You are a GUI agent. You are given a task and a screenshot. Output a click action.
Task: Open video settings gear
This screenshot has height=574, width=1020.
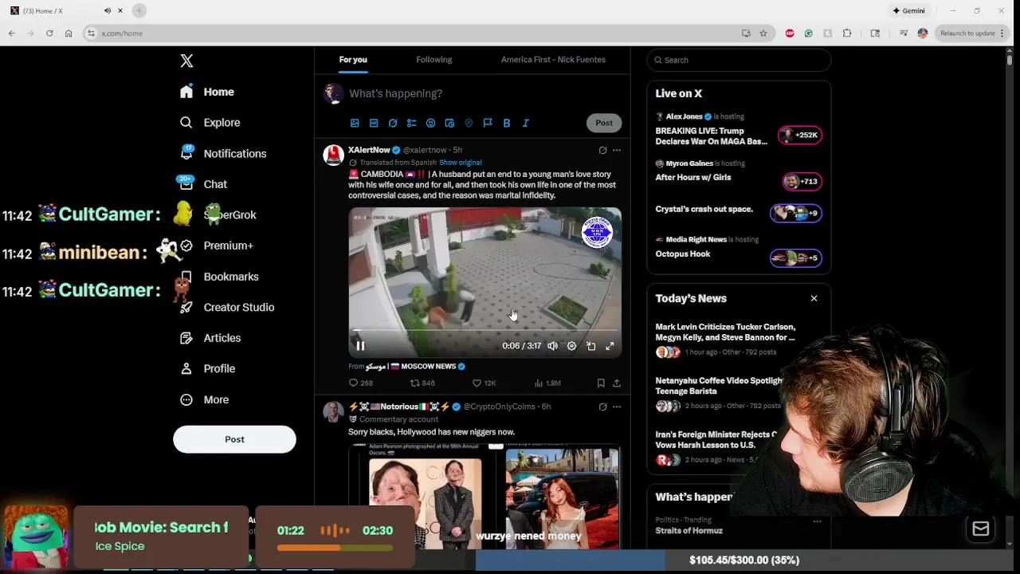click(571, 346)
